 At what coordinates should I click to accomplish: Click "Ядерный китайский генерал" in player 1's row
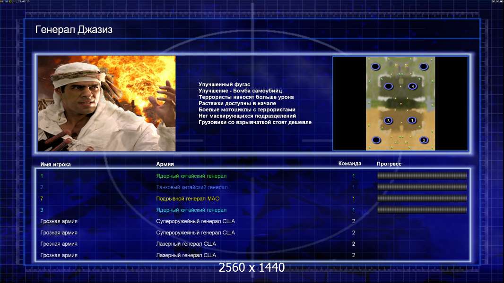pyautogui.click(x=191, y=176)
